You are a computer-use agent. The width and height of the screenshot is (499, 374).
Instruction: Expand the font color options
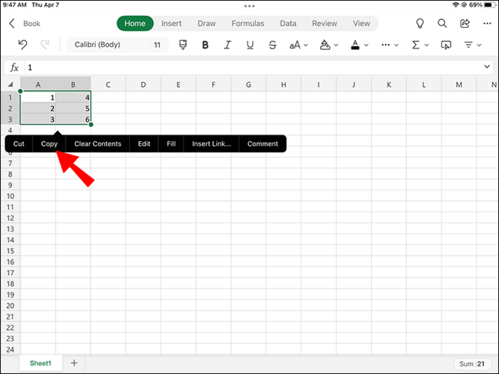click(x=366, y=45)
